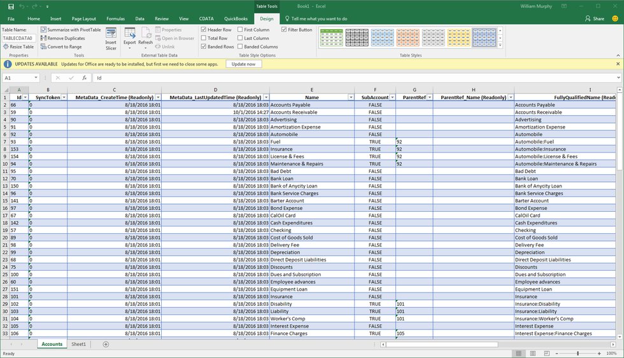Add a new sheet with plus icon

click(106, 344)
